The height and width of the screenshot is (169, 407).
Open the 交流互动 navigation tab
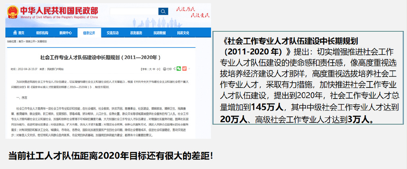[112, 33]
